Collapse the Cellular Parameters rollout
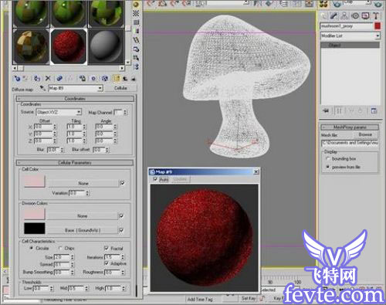386x305 pixels. click(x=75, y=163)
